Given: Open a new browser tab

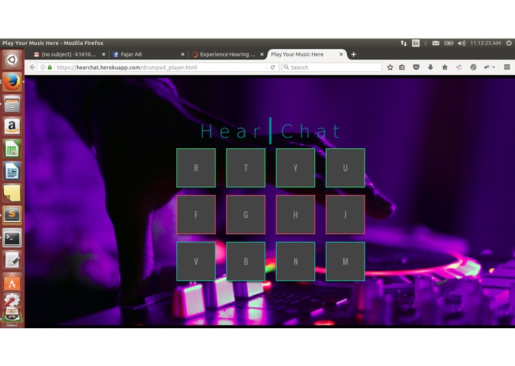Looking at the screenshot, I should click(x=353, y=55).
